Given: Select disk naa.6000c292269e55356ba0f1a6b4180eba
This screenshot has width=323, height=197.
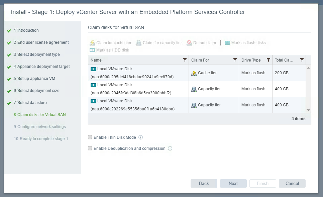Looking at the screenshot, I should [x=138, y=105].
